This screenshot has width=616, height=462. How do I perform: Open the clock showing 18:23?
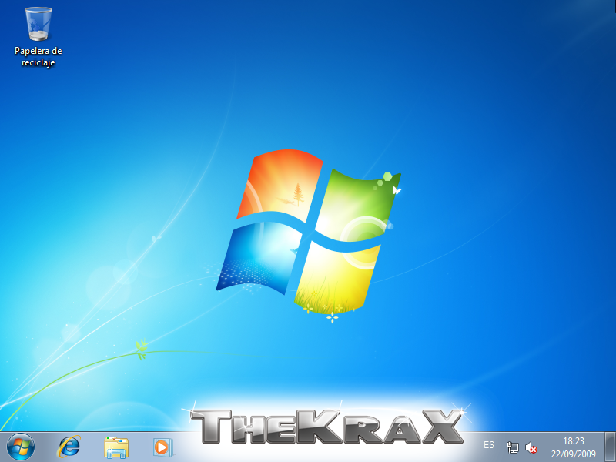pos(574,440)
